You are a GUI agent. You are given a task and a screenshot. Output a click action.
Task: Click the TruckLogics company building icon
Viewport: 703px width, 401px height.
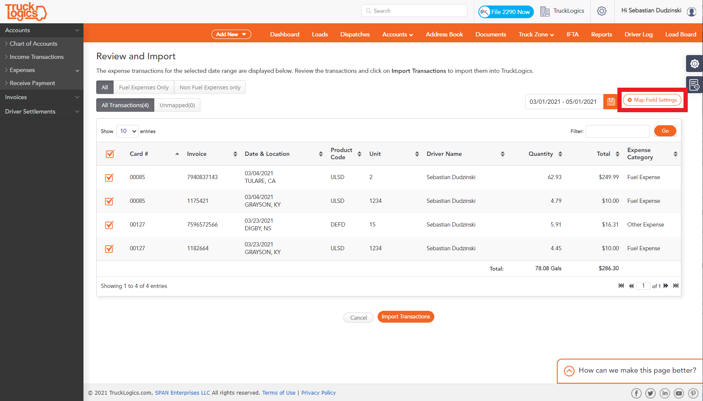pyautogui.click(x=545, y=11)
